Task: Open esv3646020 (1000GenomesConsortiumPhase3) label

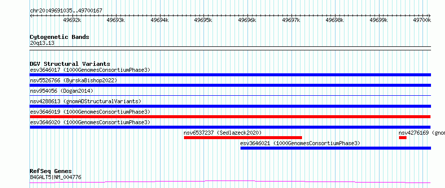Action: pos(90,122)
